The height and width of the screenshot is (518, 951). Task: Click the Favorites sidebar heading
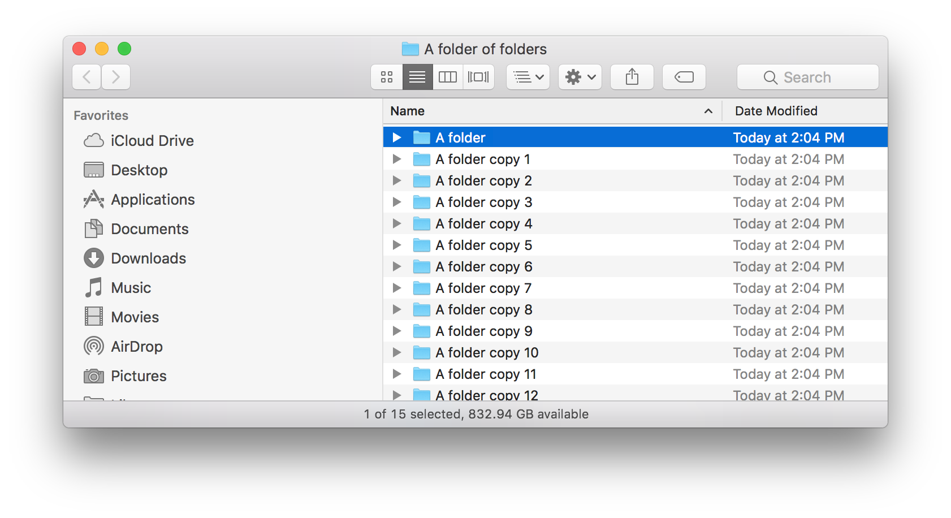tap(101, 115)
